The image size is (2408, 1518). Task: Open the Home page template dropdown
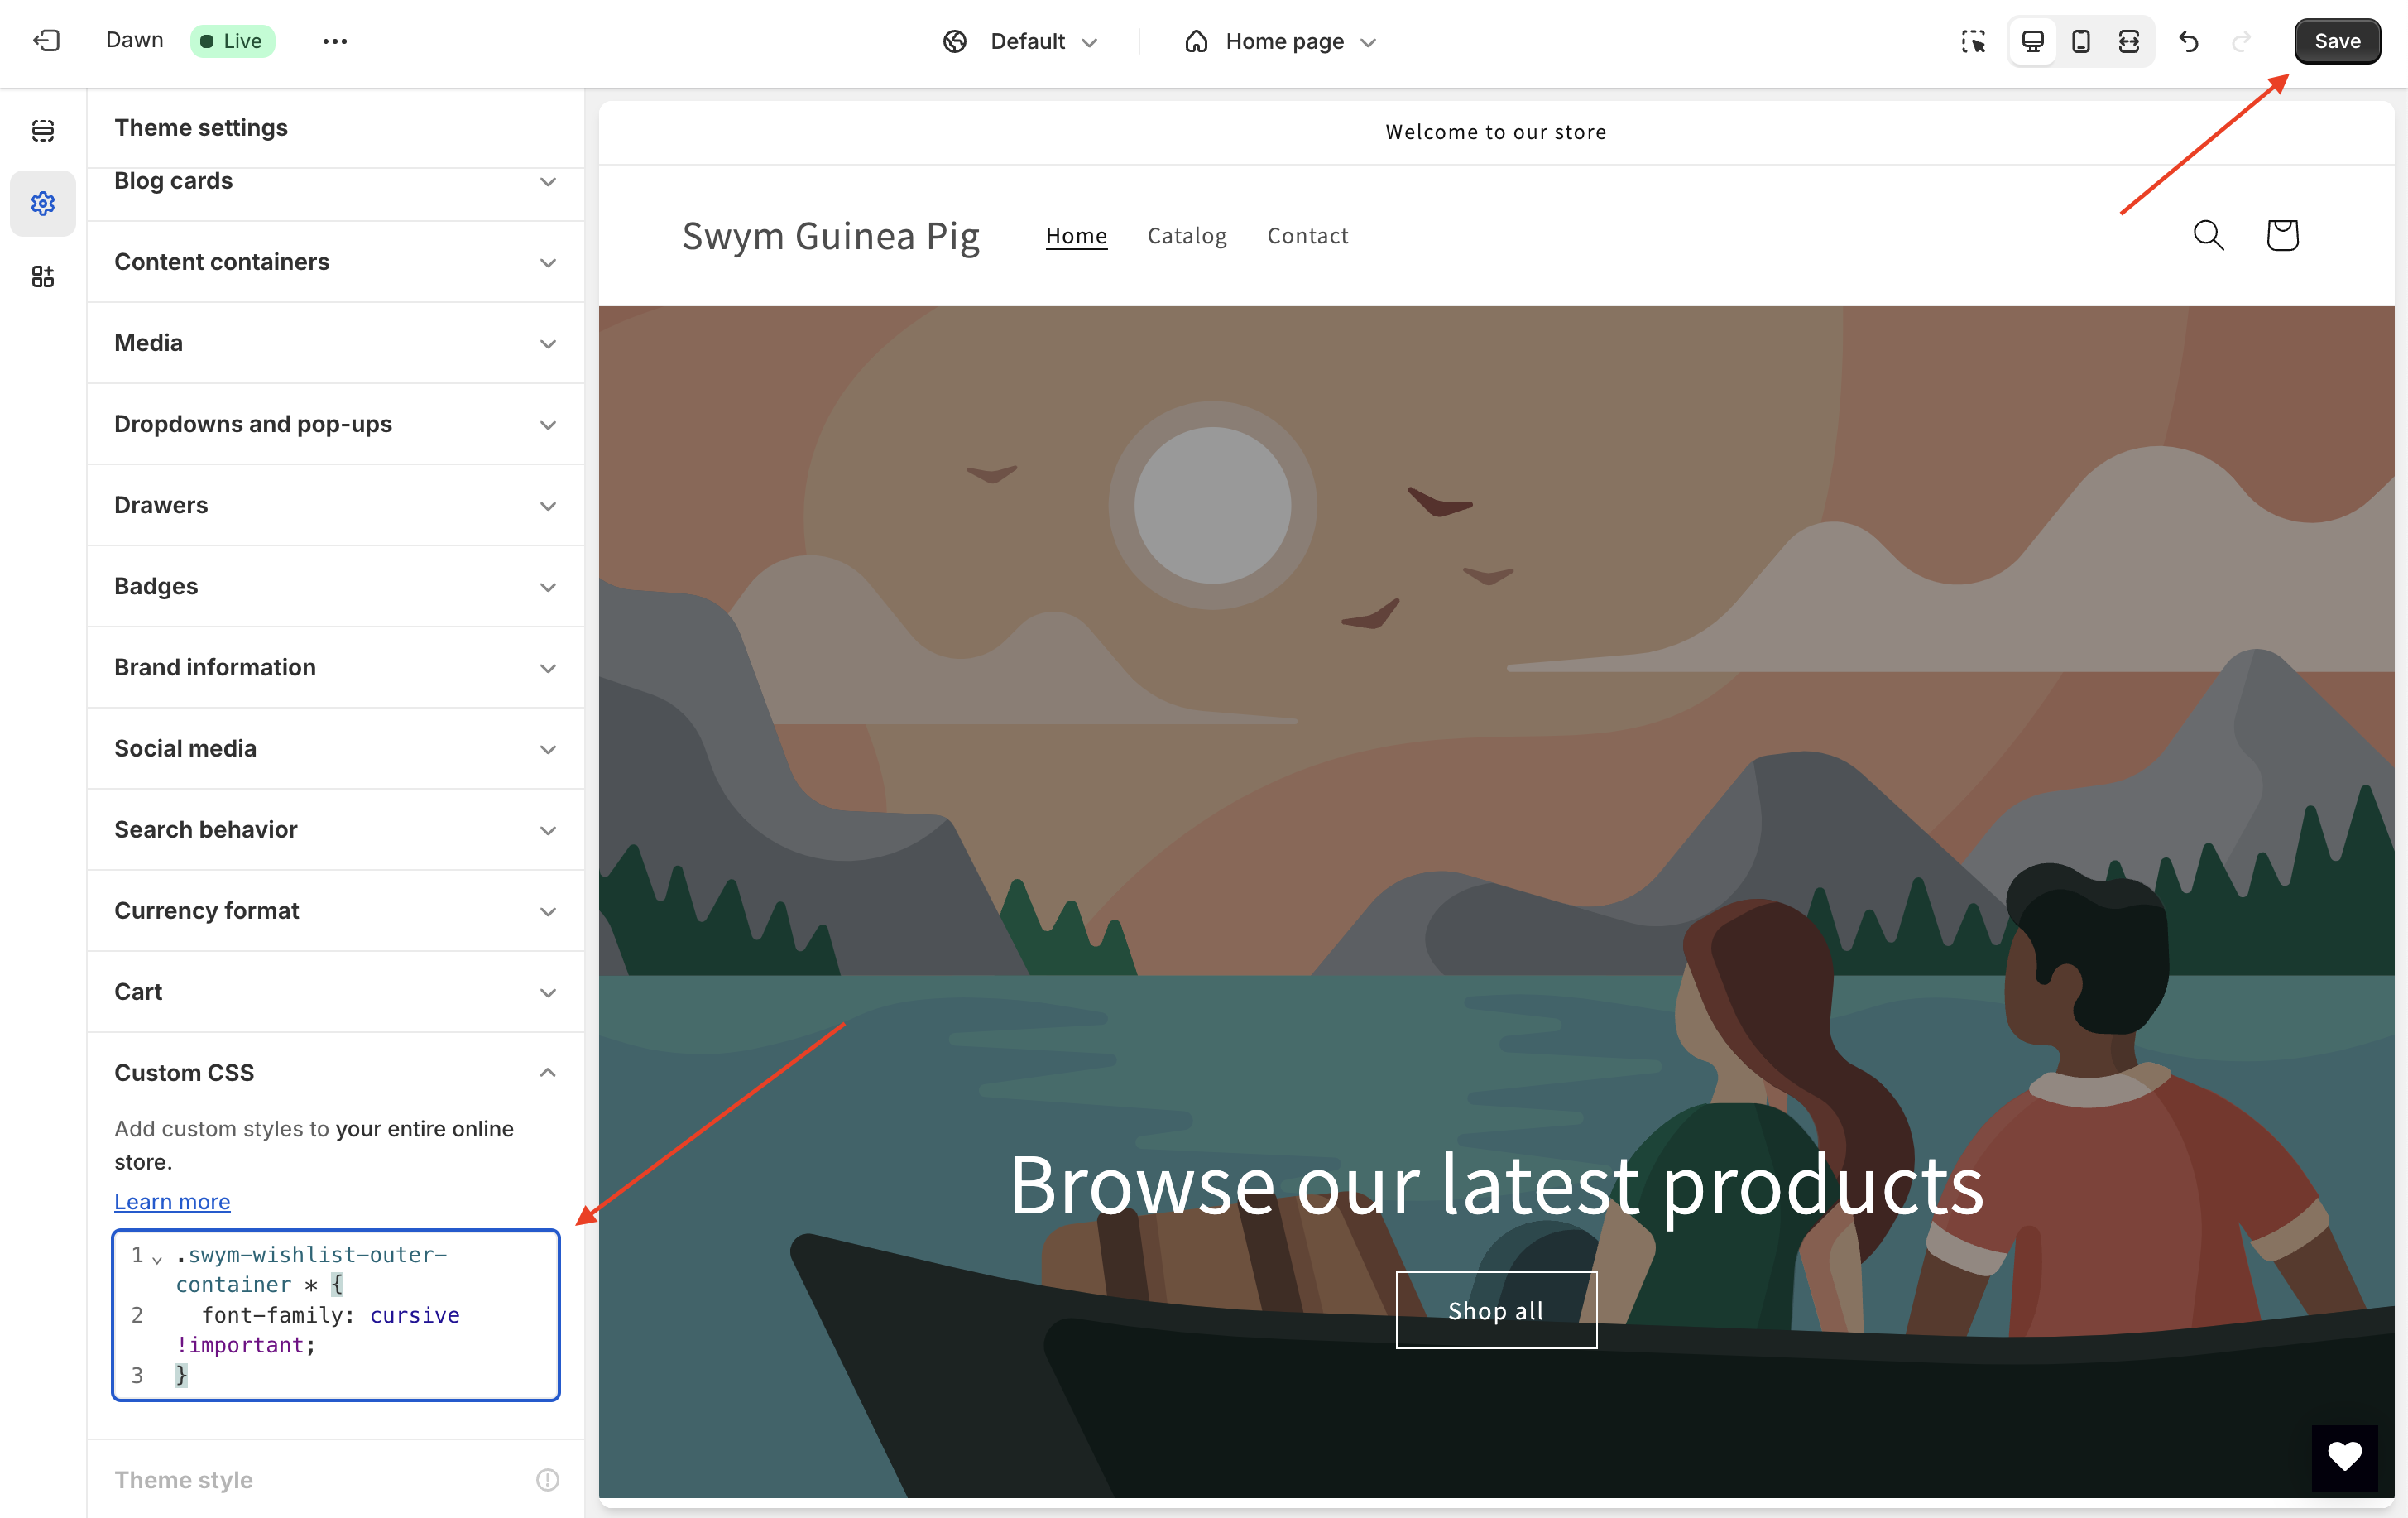[x=1281, y=41]
